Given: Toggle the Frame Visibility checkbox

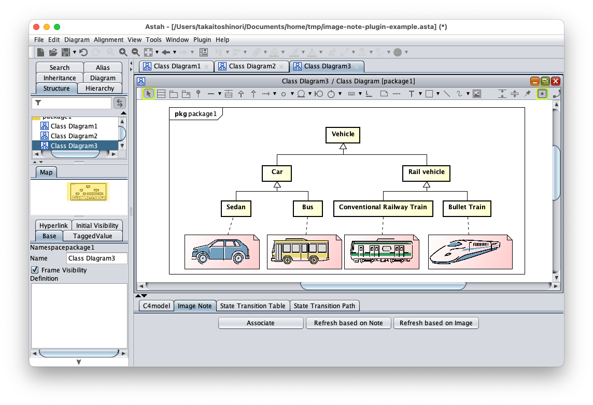Looking at the screenshot, I should click(35, 270).
